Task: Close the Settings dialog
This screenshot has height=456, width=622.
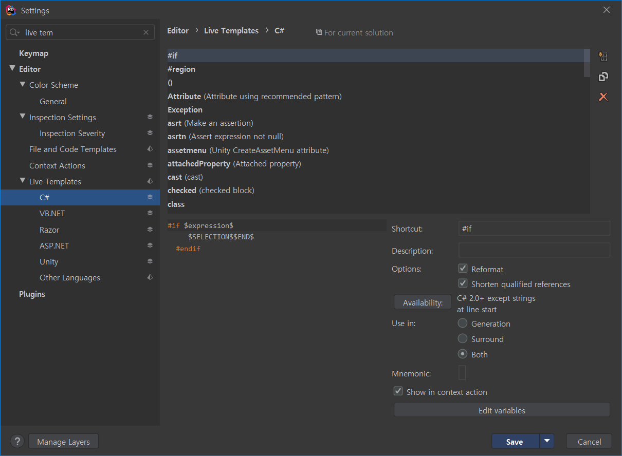Action: (x=607, y=10)
